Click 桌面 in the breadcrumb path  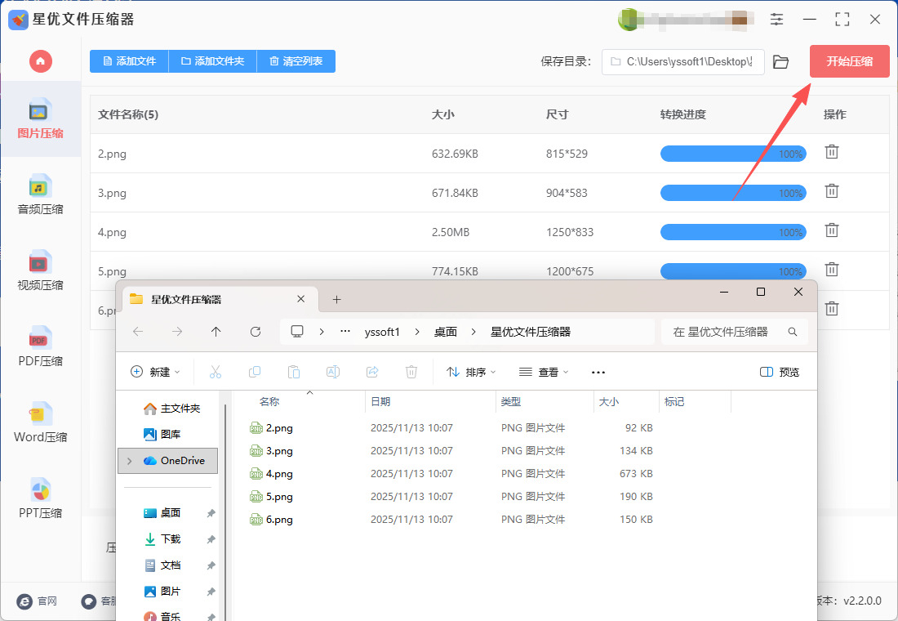click(445, 332)
